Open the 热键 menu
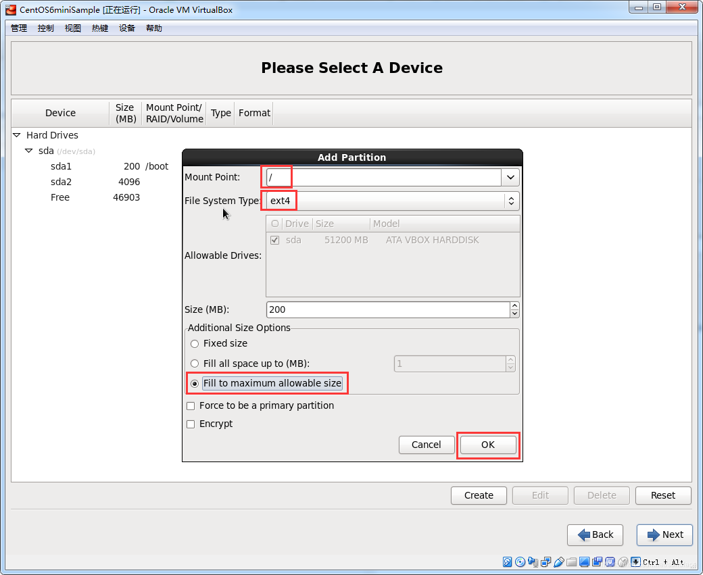Screen dimensions: 703x575 100,28
